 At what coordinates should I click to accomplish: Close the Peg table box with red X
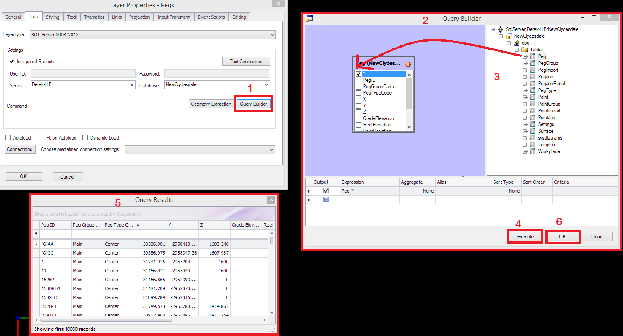(x=408, y=64)
